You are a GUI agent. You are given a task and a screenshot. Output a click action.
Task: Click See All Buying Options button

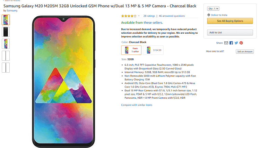pos(230,21)
